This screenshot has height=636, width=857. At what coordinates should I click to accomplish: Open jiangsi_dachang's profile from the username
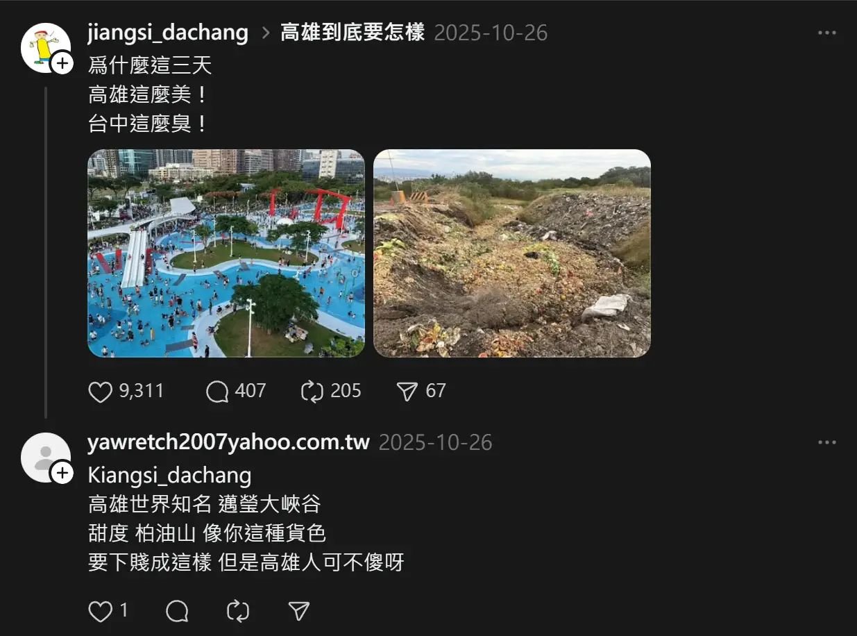[168, 33]
